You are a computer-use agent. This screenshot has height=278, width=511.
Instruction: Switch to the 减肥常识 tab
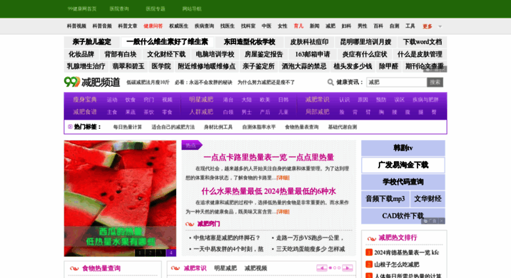(x=195, y=268)
